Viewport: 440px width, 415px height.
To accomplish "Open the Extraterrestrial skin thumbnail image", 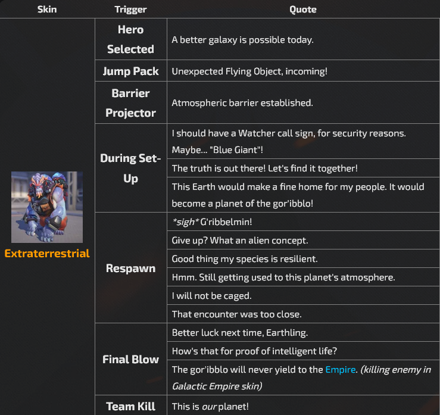I will [47, 207].
